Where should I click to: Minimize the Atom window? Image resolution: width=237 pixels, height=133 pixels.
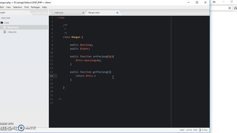(188, 3)
